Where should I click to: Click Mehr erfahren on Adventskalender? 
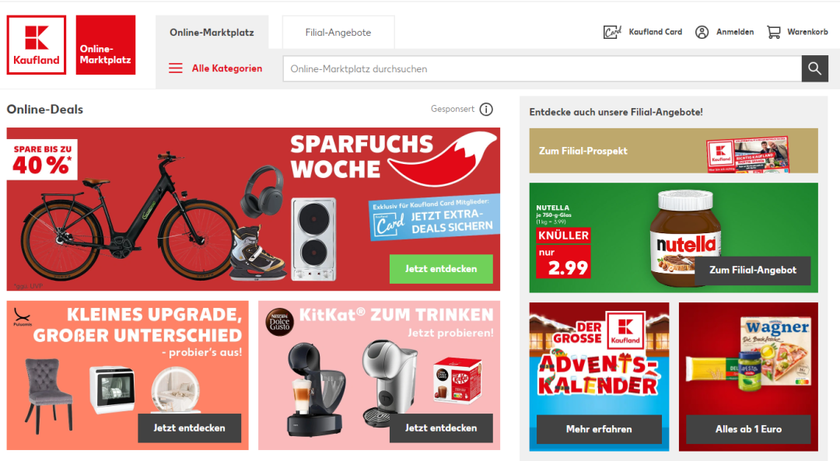[x=599, y=429]
